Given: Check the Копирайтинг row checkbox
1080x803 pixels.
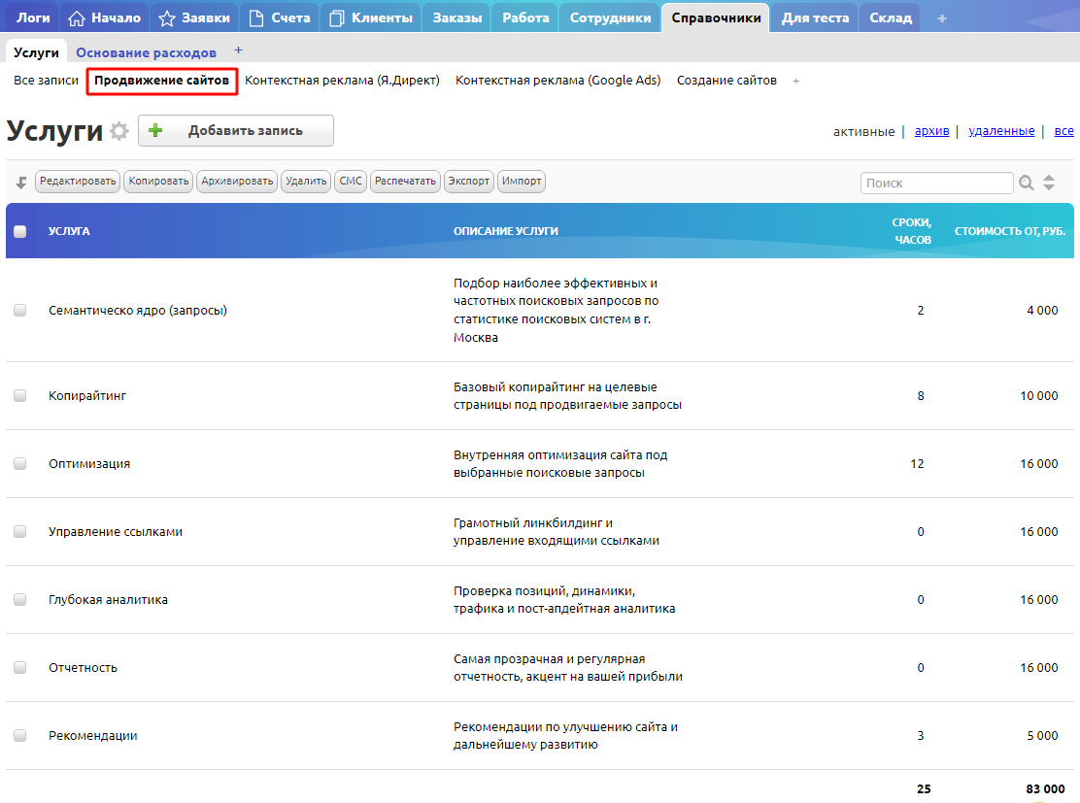Looking at the screenshot, I should coord(20,396).
